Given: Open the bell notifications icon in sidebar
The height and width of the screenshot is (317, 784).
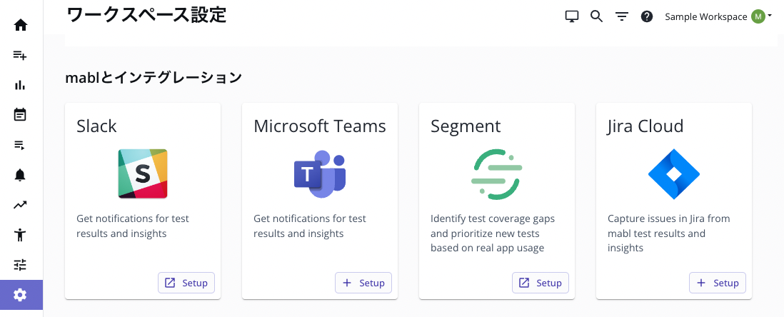Looking at the screenshot, I should coord(20,175).
